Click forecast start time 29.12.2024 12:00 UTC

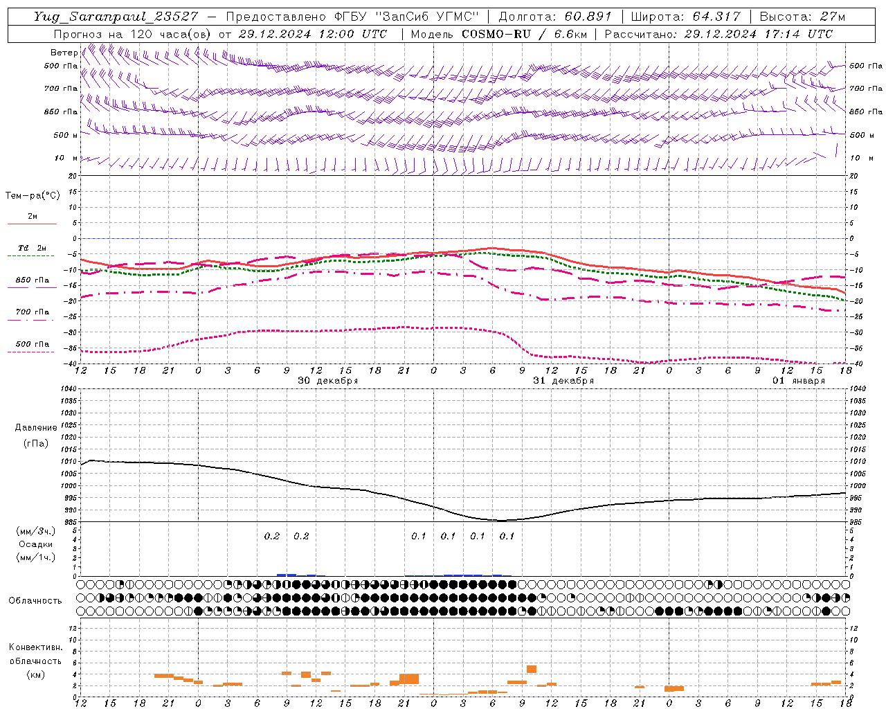[x=313, y=34]
